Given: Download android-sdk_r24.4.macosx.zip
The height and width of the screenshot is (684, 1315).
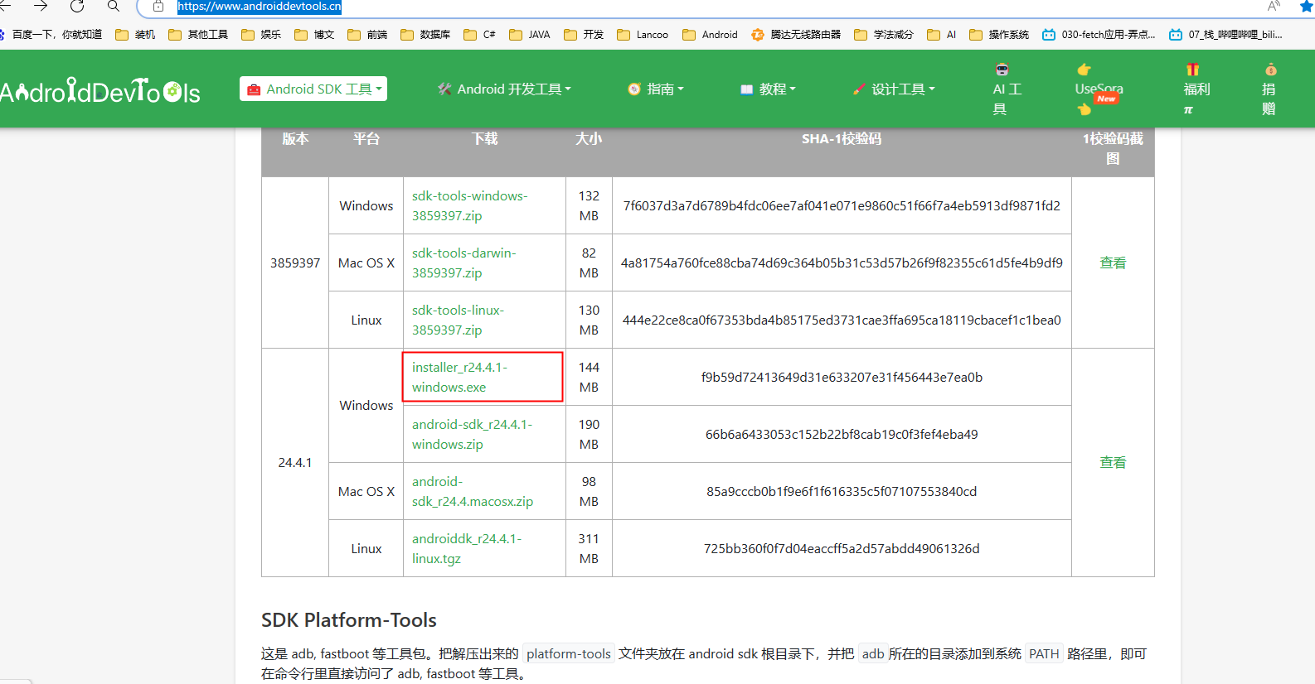Looking at the screenshot, I should click(473, 491).
